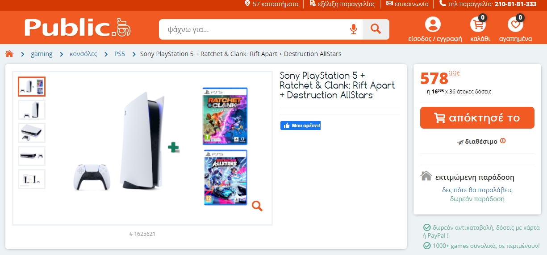Select the 'κονσόλες' breadcrumb
The image size is (547, 255).
(84, 54)
